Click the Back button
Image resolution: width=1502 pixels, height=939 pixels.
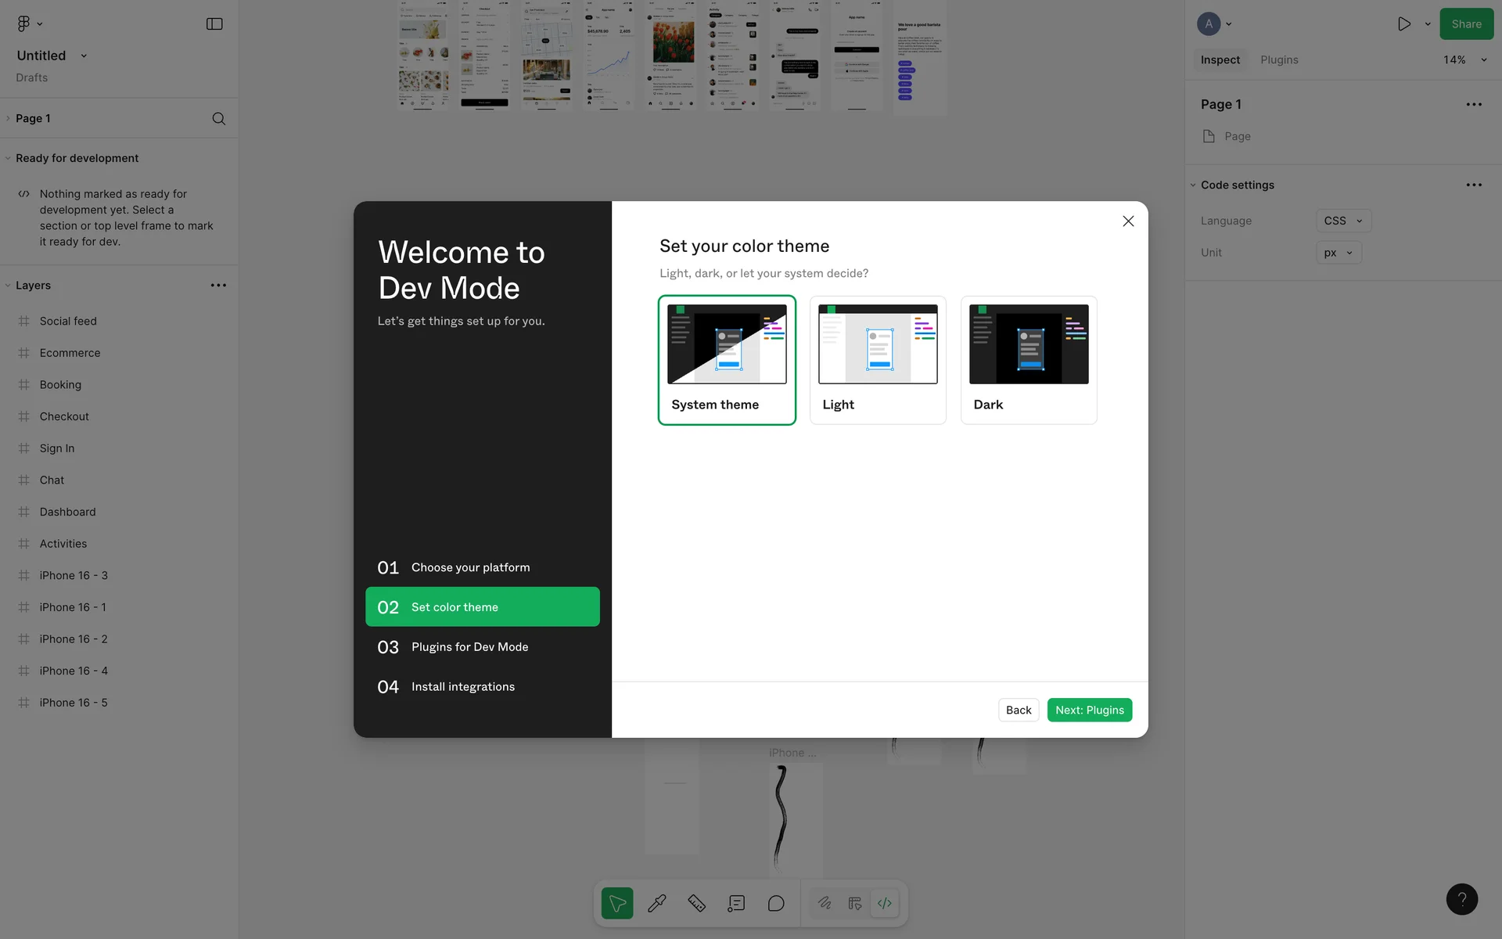(x=1019, y=710)
